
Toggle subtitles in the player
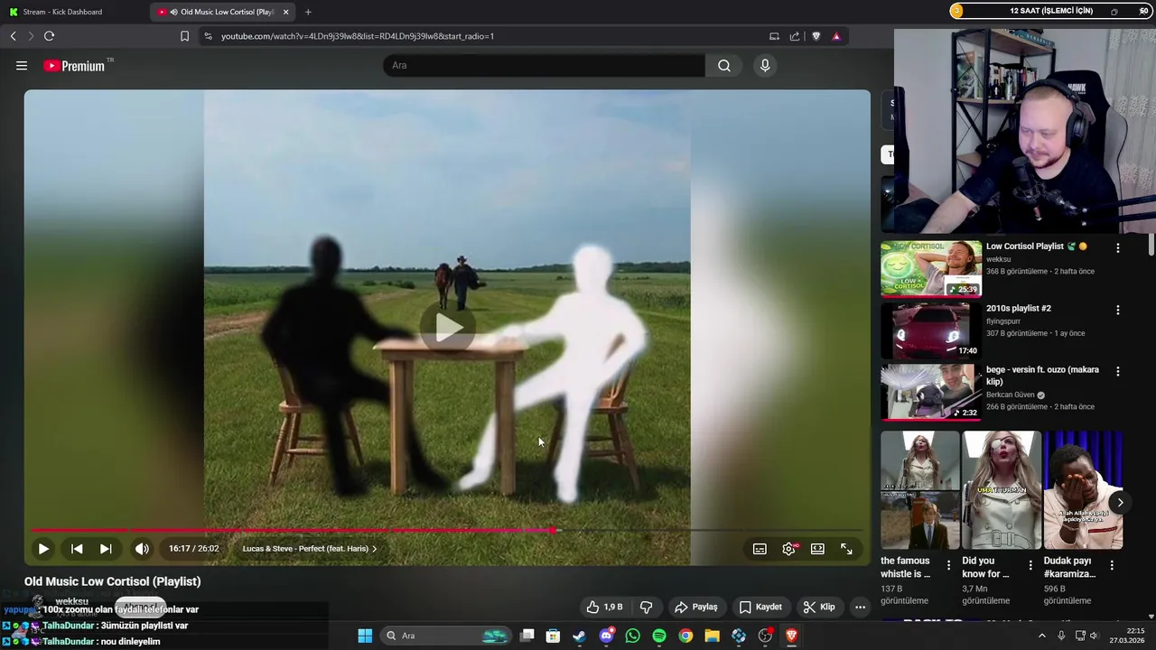(760, 549)
